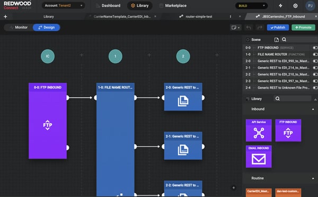Select the 2-0 Generic REST node

click(x=183, y=97)
